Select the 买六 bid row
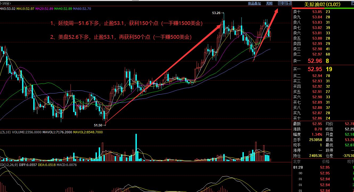 pyautogui.click(x=323, y=97)
